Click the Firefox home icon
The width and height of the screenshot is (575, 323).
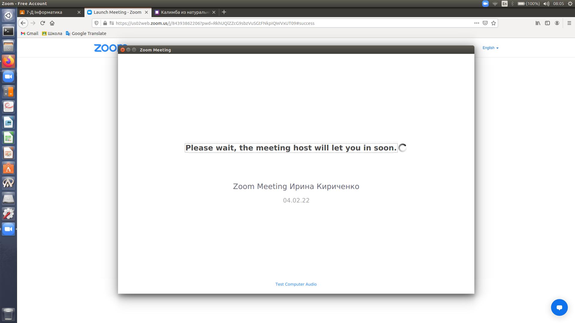point(52,23)
